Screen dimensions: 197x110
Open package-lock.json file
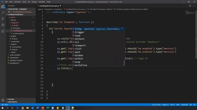coord(16,60)
